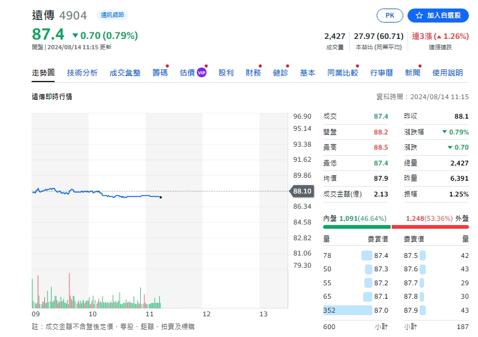Image resolution: width=478 pixels, height=337 pixels.
Task: Click the 最高 value 88.5
Action: pyautogui.click(x=381, y=147)
